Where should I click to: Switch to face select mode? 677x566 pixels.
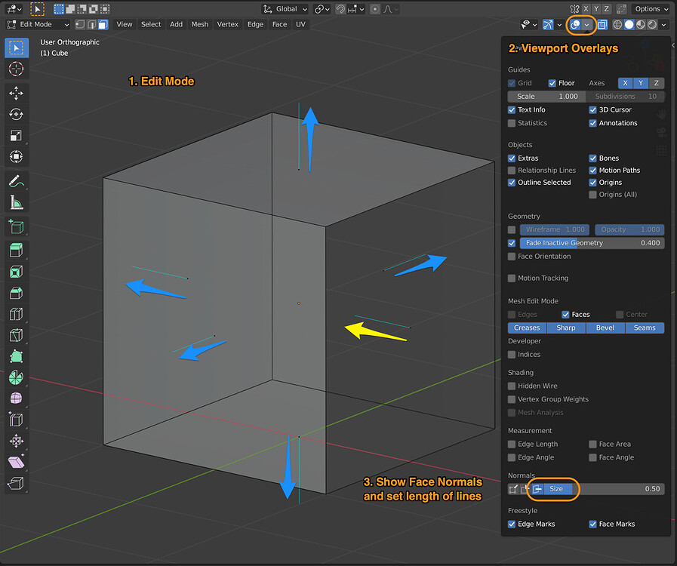click(x=102, y=23)
